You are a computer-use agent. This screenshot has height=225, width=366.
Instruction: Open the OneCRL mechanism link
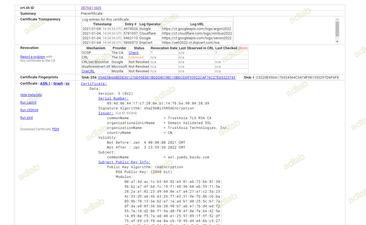pos(88,71)
